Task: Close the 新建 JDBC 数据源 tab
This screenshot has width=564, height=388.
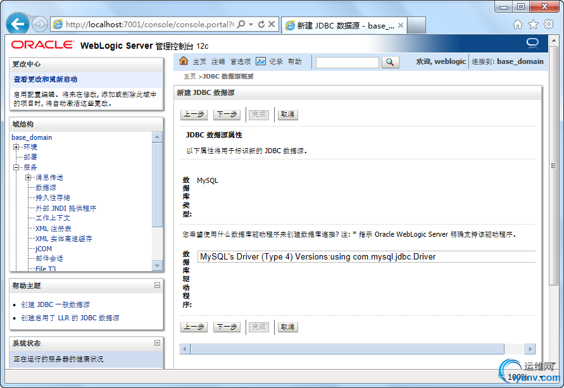Action: (x=400, y=25)
